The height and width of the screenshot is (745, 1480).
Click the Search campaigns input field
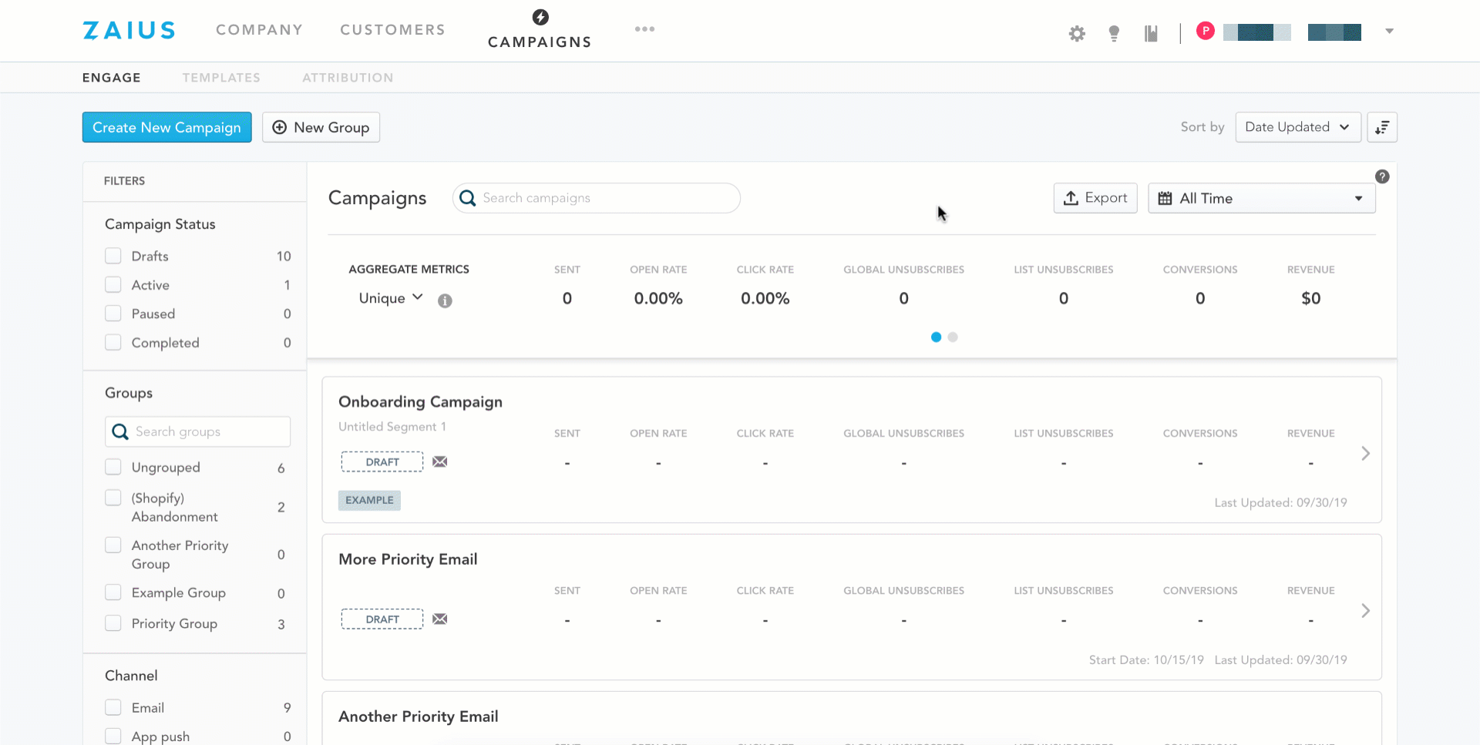click(597, 198)
